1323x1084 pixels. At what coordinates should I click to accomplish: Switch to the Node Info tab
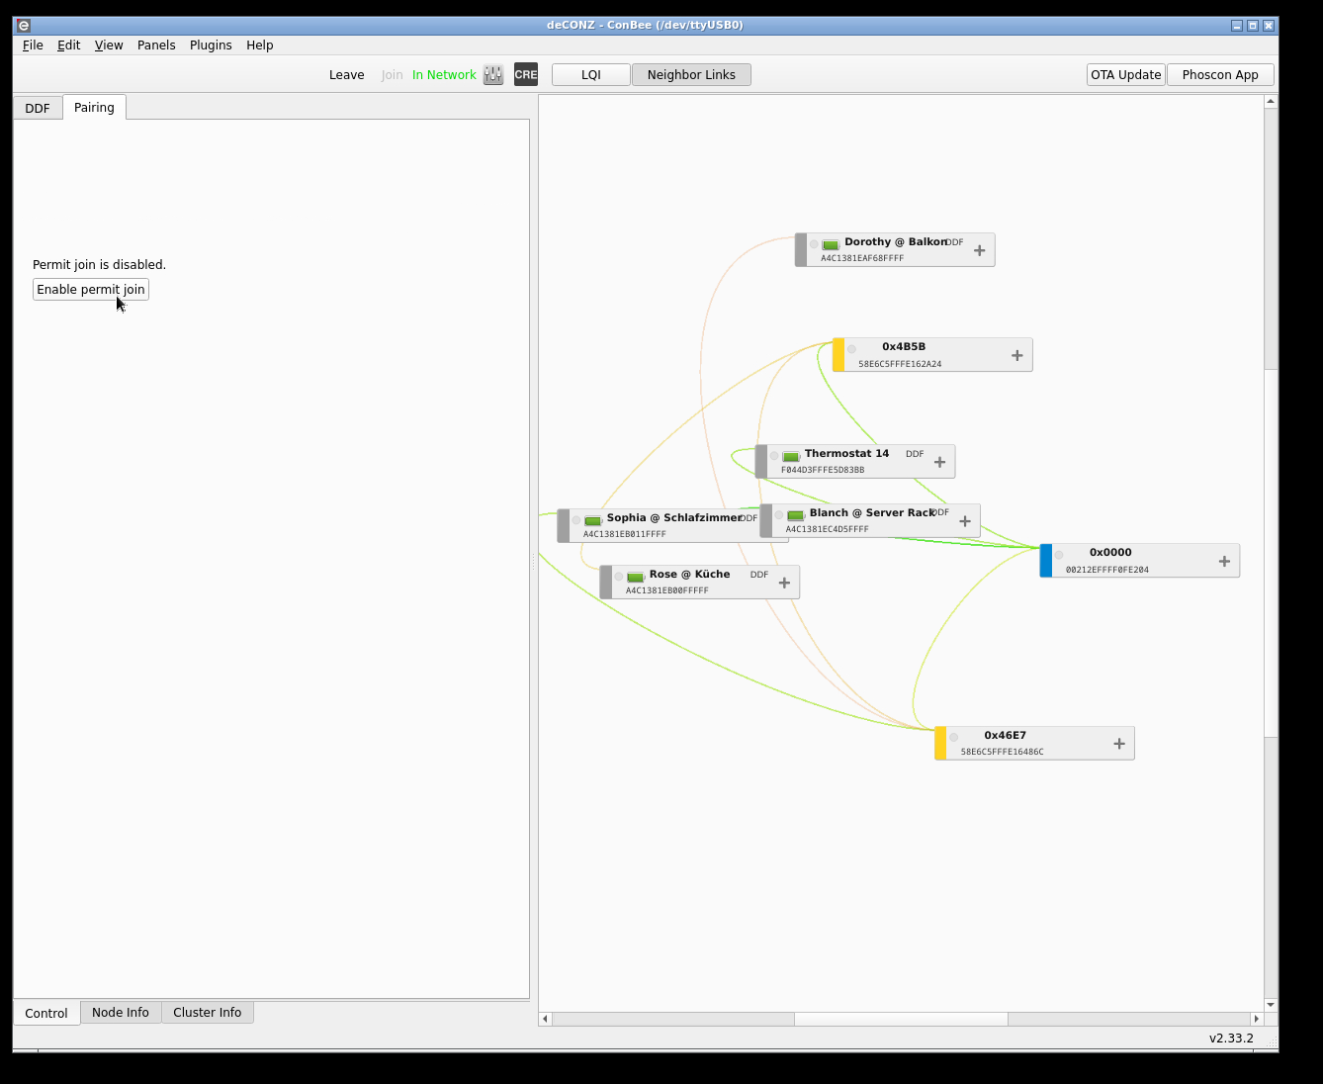(121, 1013)
